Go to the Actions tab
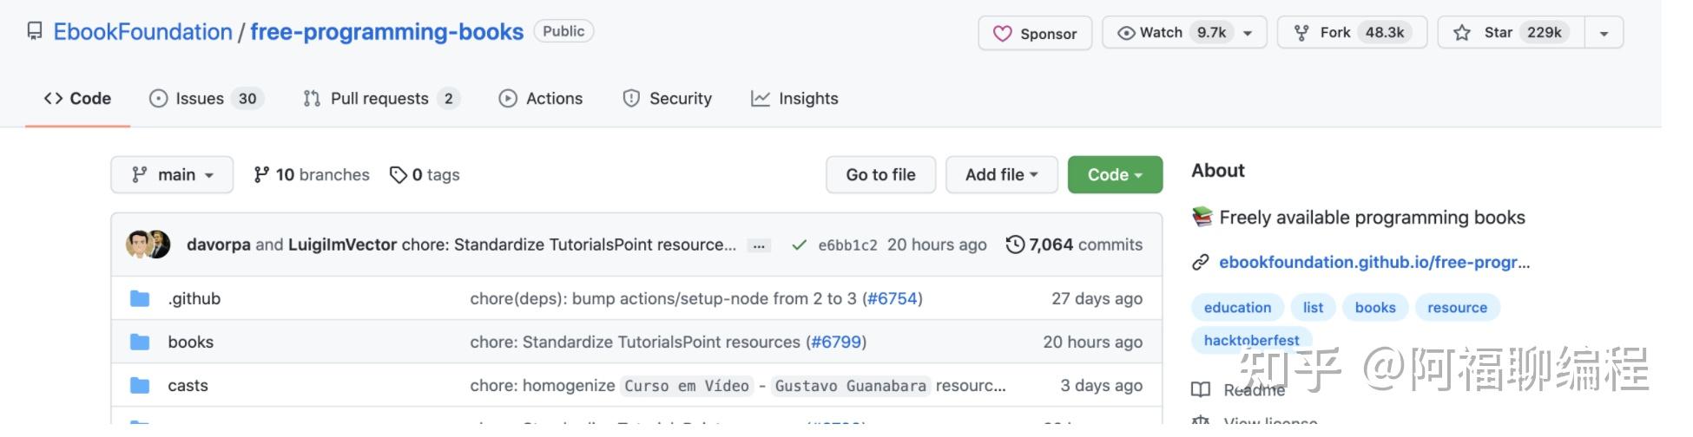Image resolution: width=1693 pixels, height=437 pixels. pos(541,99)
